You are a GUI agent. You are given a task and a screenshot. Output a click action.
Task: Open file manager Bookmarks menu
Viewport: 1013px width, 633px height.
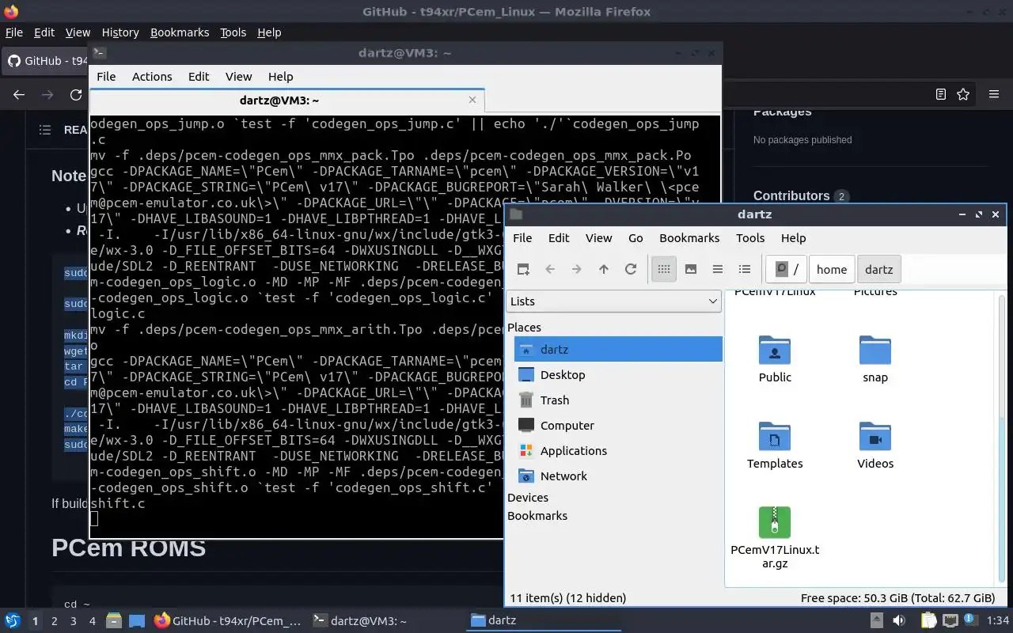689,237
